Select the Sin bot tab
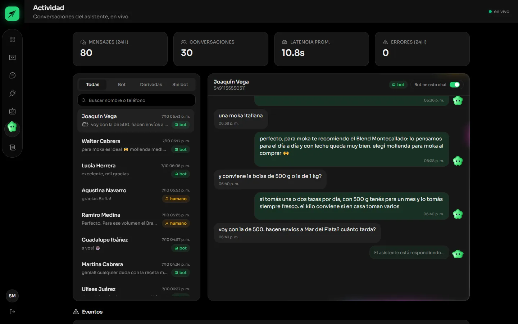The width and height of the screenshot is (518, 324). (180, 85)
